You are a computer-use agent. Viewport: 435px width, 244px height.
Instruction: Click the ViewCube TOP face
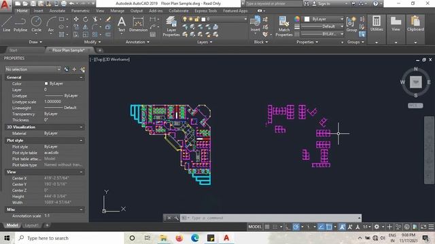coord(415,82)
